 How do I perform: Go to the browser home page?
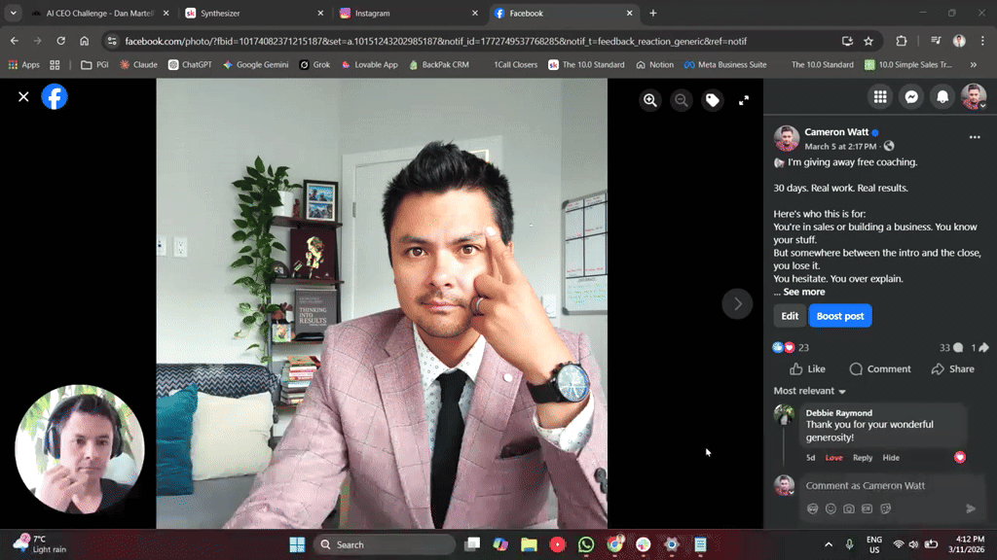tap(84, 41)
